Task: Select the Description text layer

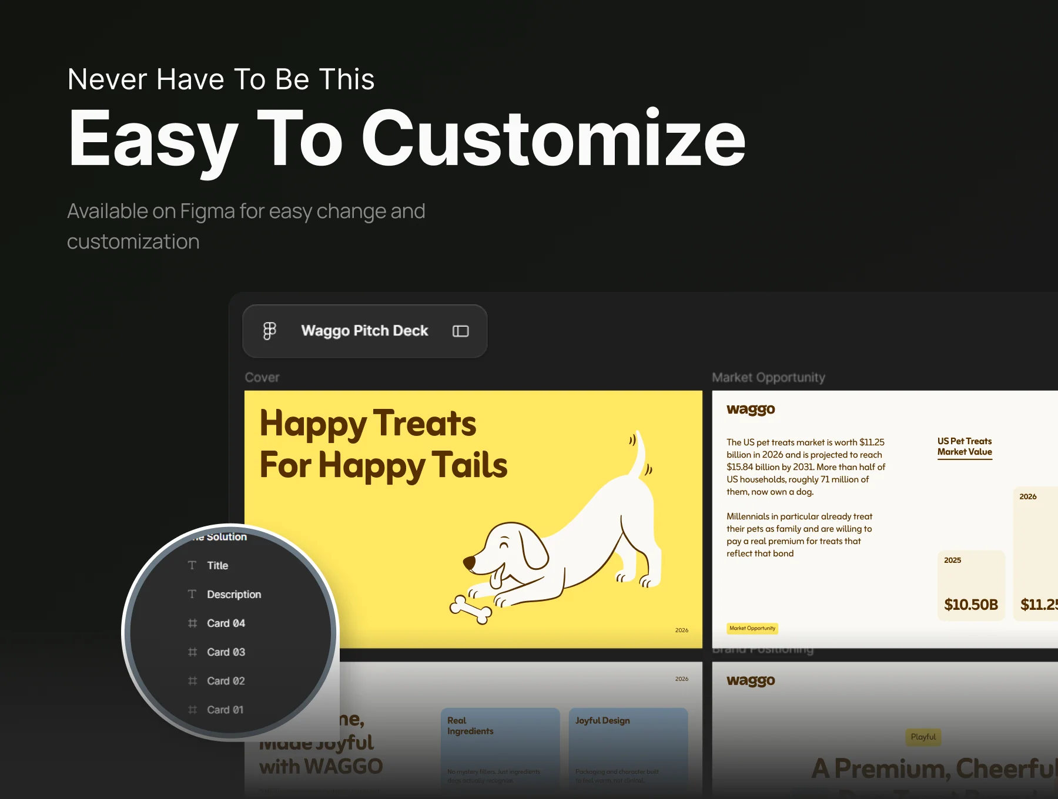Action: [234, 595]
